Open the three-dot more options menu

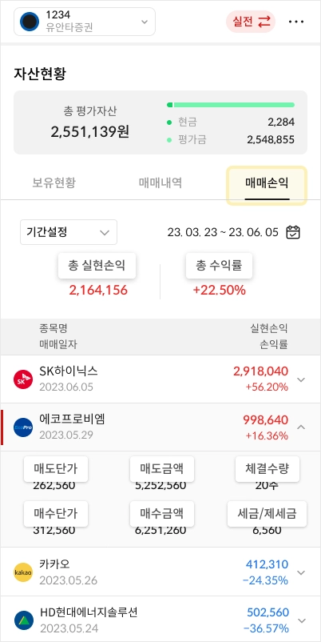pyautogui.click(x=296, y=22)
